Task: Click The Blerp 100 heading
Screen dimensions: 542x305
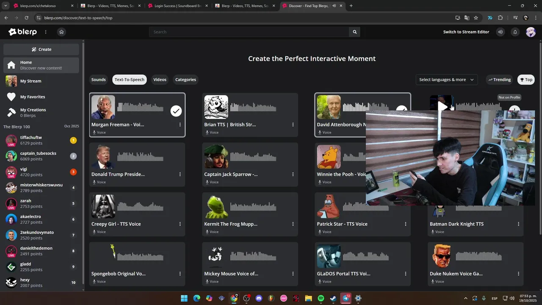Action: (x=17, y=127)
